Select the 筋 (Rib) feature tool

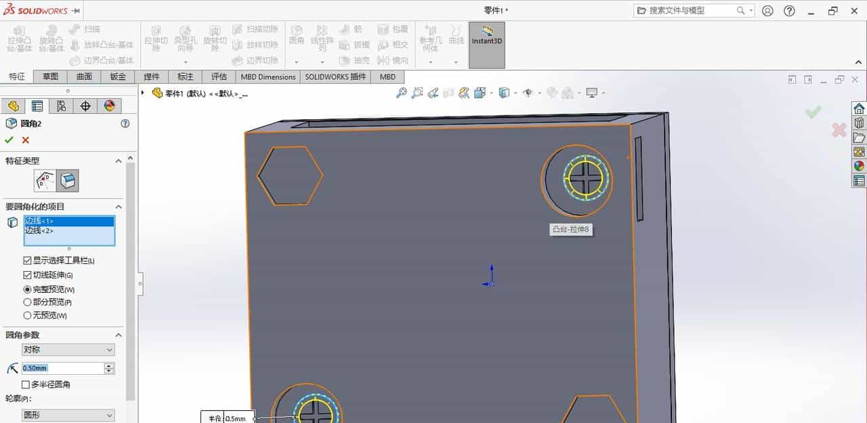(x=354, y=28)
